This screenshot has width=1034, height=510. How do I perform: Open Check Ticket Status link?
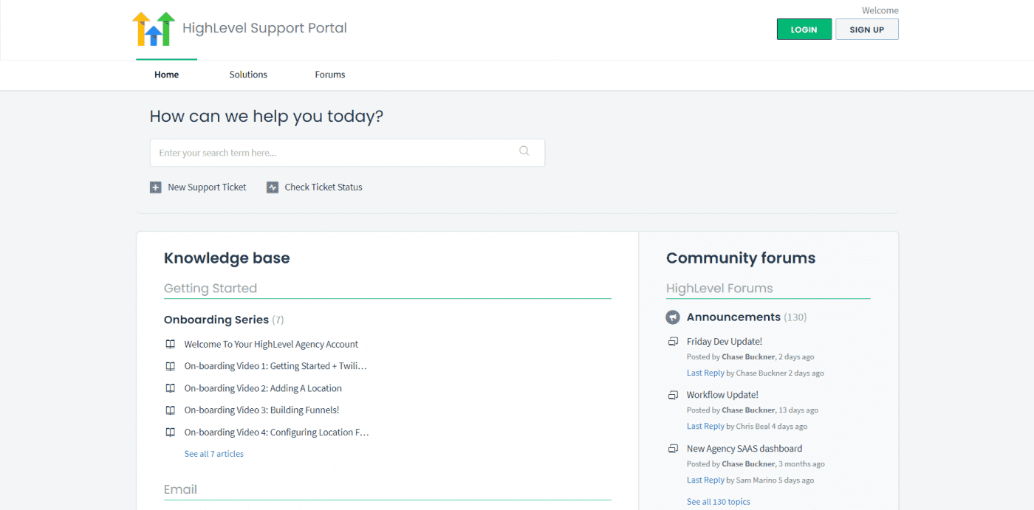pos(323,187)
